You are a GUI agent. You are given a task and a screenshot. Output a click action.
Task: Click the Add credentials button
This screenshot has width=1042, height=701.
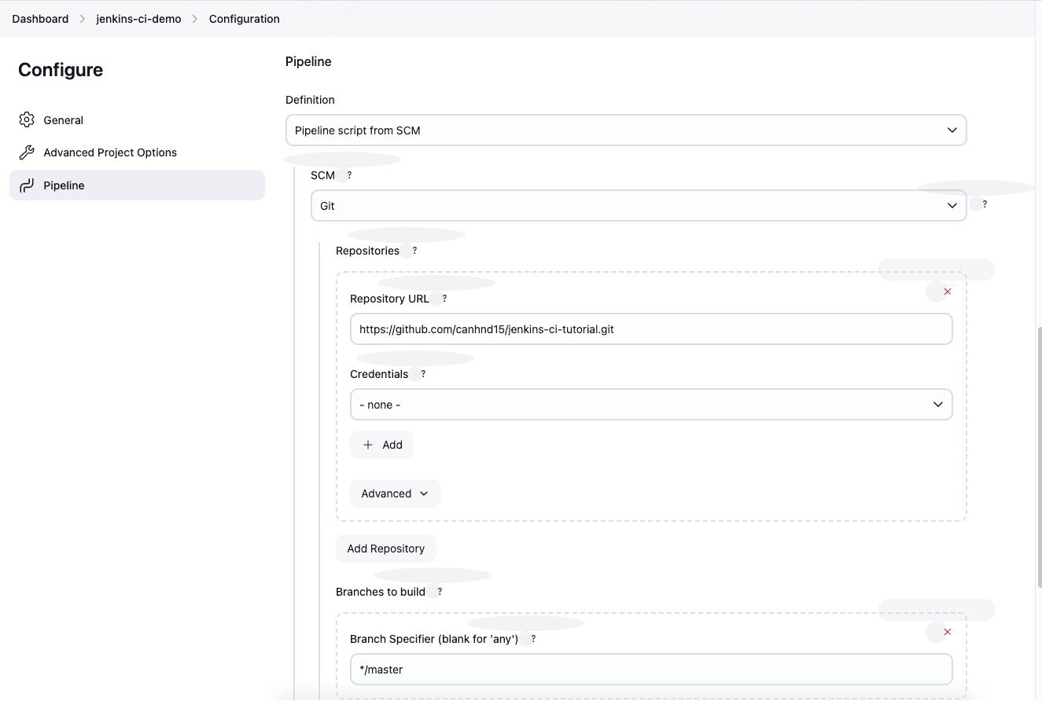(381, 445)
